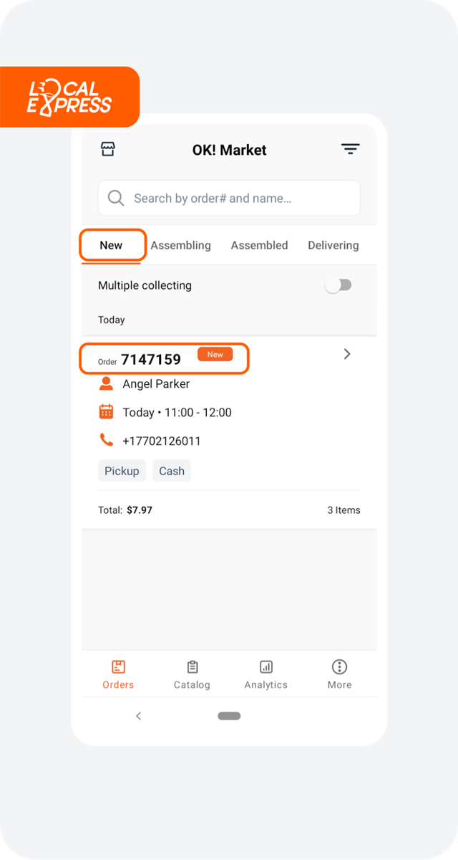
Task: Open the filter icon in header
Action: pyautogui.click(x=350, y=149)
